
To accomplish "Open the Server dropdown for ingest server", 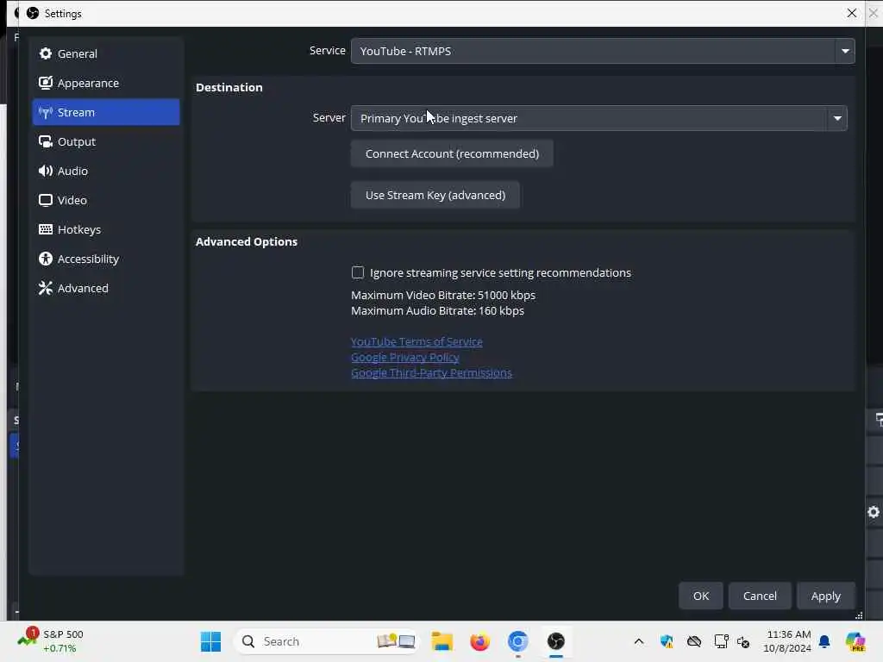I will (598, 118).
